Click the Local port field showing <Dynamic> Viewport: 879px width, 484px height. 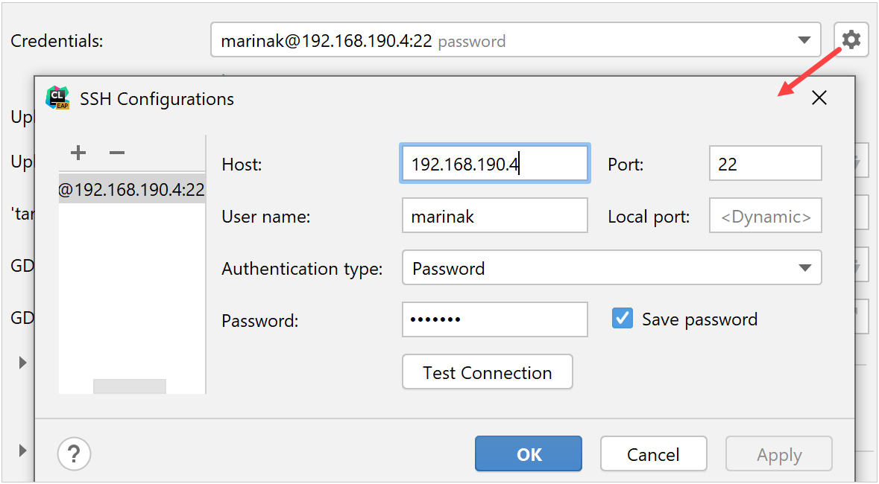(x=765, y=215)
